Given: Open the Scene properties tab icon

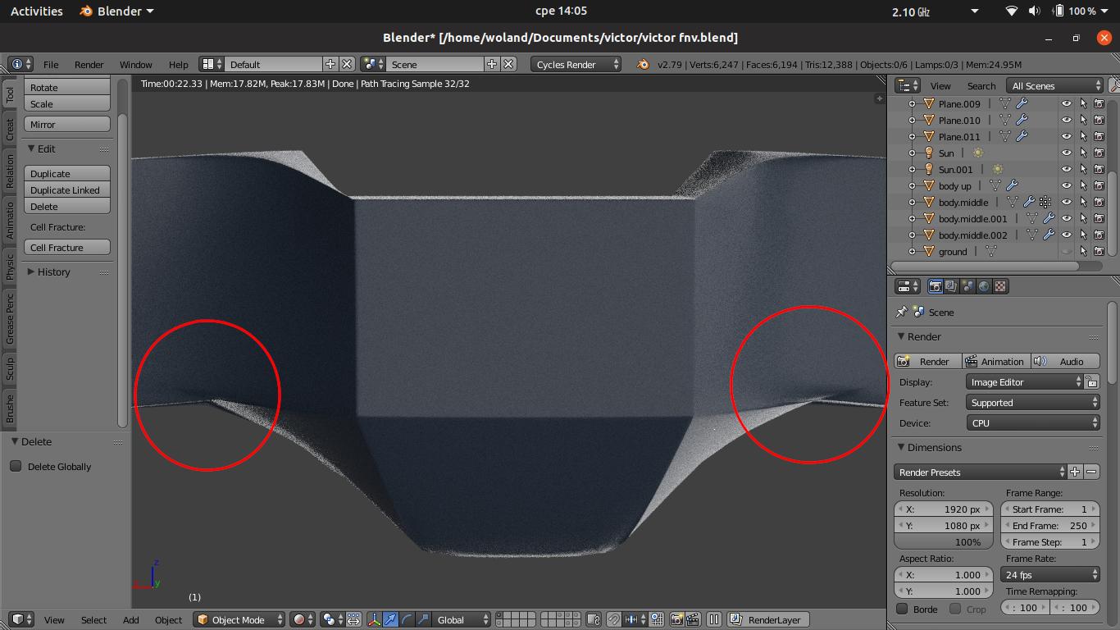Looking at the screenshot, I should click(967, 286).
